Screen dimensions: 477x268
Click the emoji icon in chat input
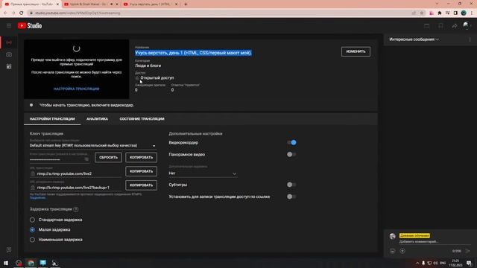coord(393,251)
